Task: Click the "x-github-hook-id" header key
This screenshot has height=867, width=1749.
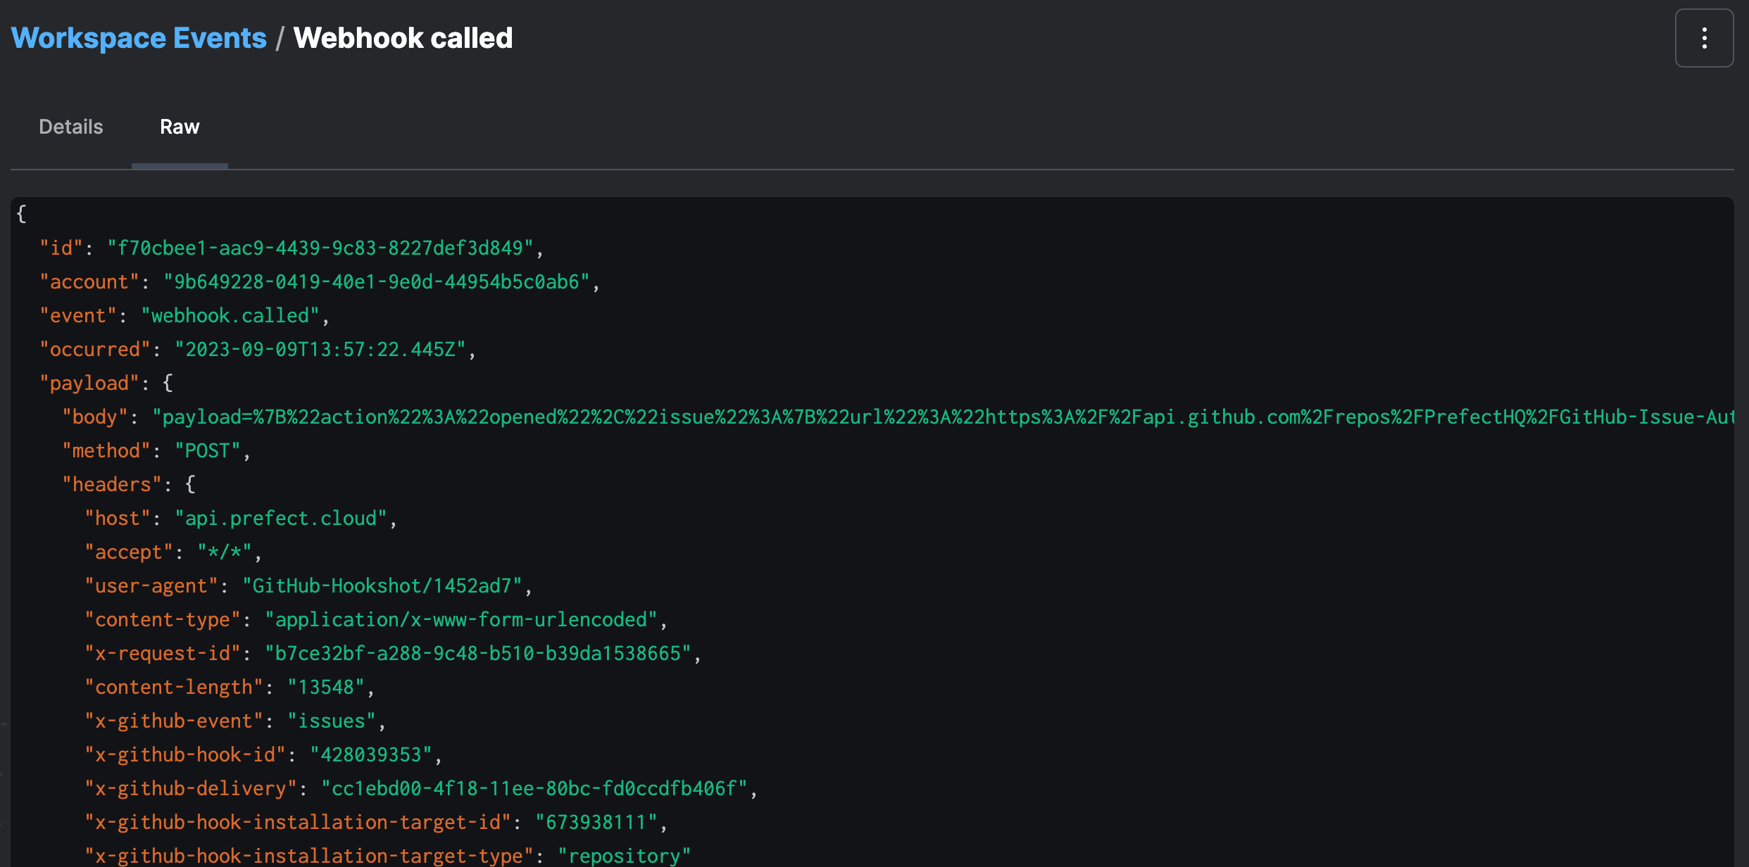Action: [x=185, y=754]
